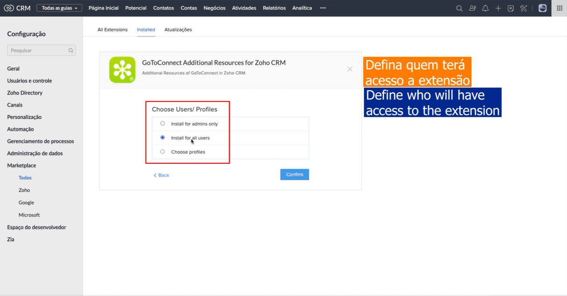
Task: Expand Usuários e controle in sidebar
Action: (29, 81)
